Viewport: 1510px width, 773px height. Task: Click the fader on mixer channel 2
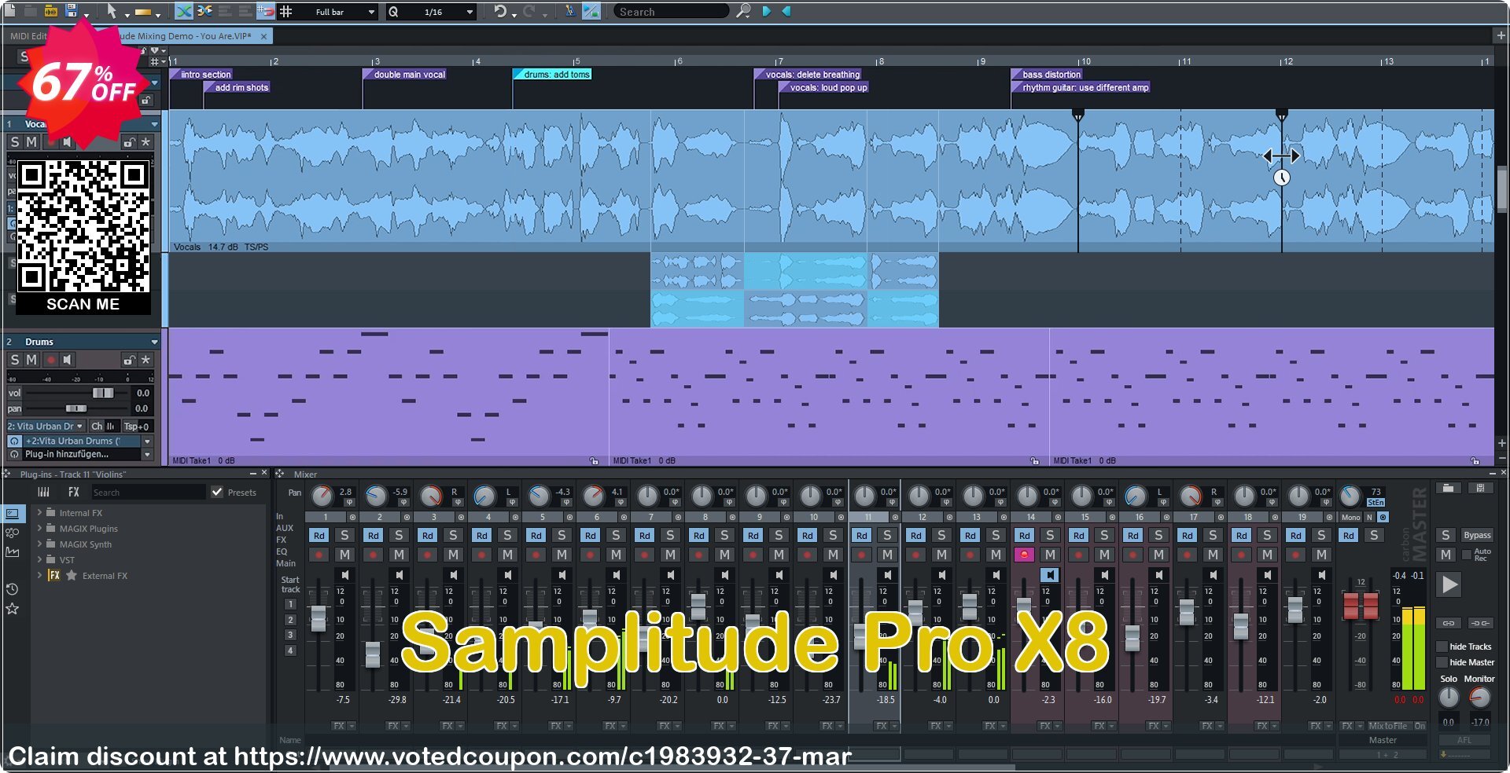372,654
